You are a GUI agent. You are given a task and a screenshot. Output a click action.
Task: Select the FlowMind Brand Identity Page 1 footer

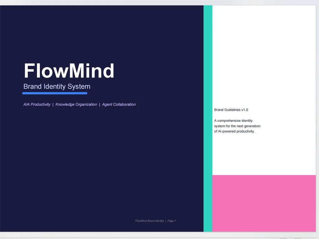[155, 221]
